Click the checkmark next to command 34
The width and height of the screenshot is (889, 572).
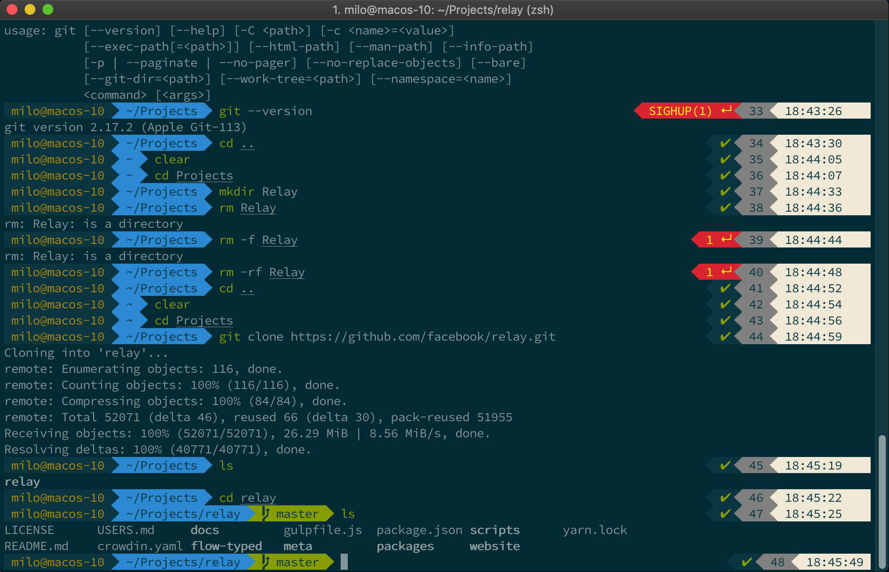[x=725, y=143]
